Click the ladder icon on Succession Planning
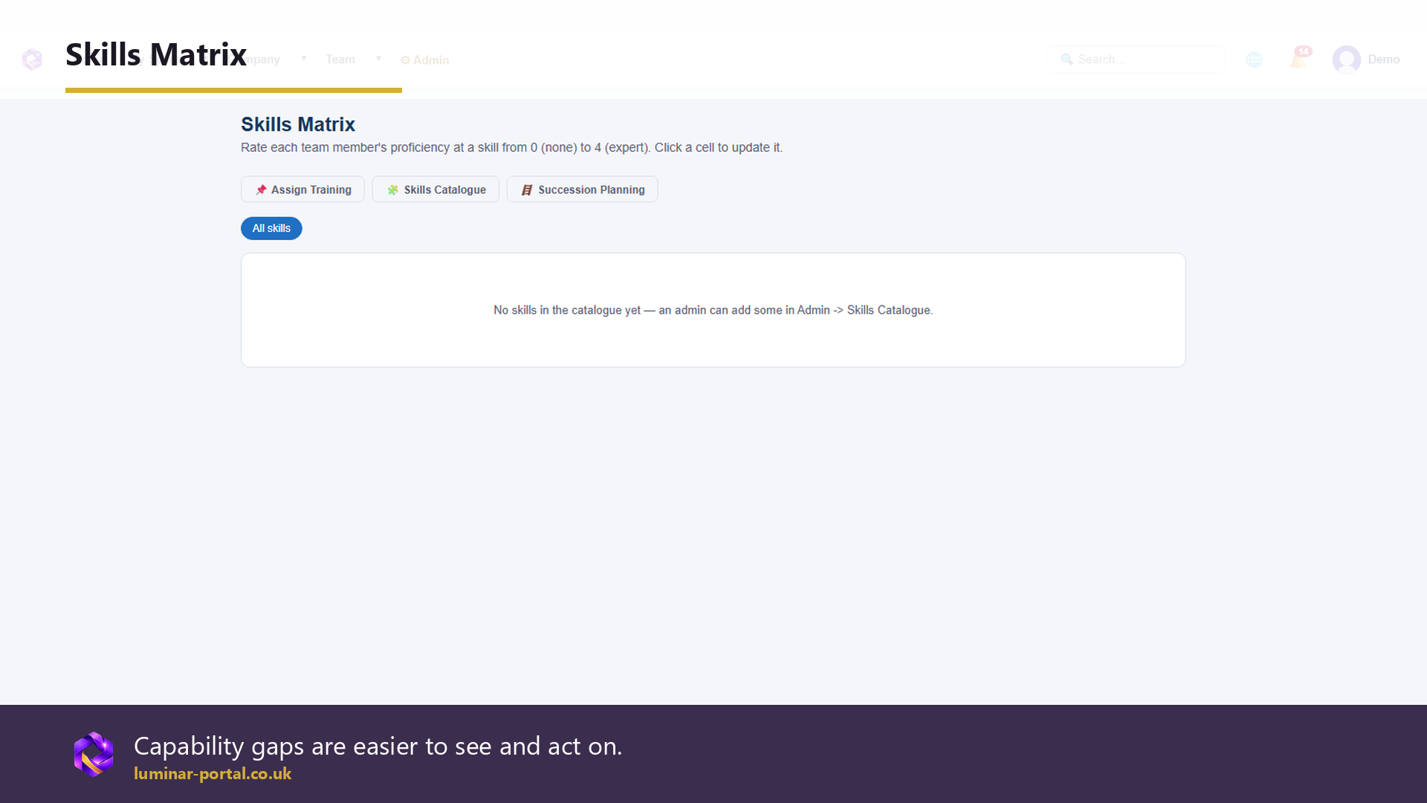 pyautogui.click(x=527, y=190)
